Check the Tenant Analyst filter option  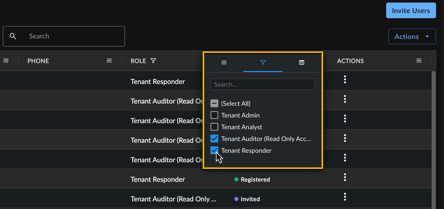(214, 127)
